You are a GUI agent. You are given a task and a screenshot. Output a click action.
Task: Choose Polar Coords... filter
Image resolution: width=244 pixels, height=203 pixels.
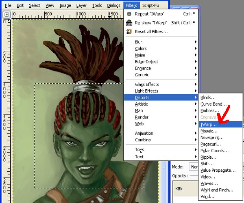pyautogui.click(x=220, y=151)
